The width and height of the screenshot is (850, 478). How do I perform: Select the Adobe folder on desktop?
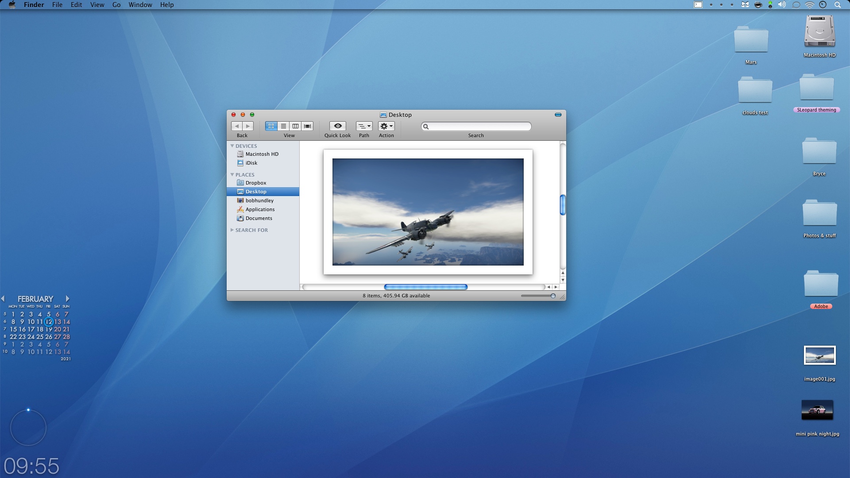[x=821, y=284]
